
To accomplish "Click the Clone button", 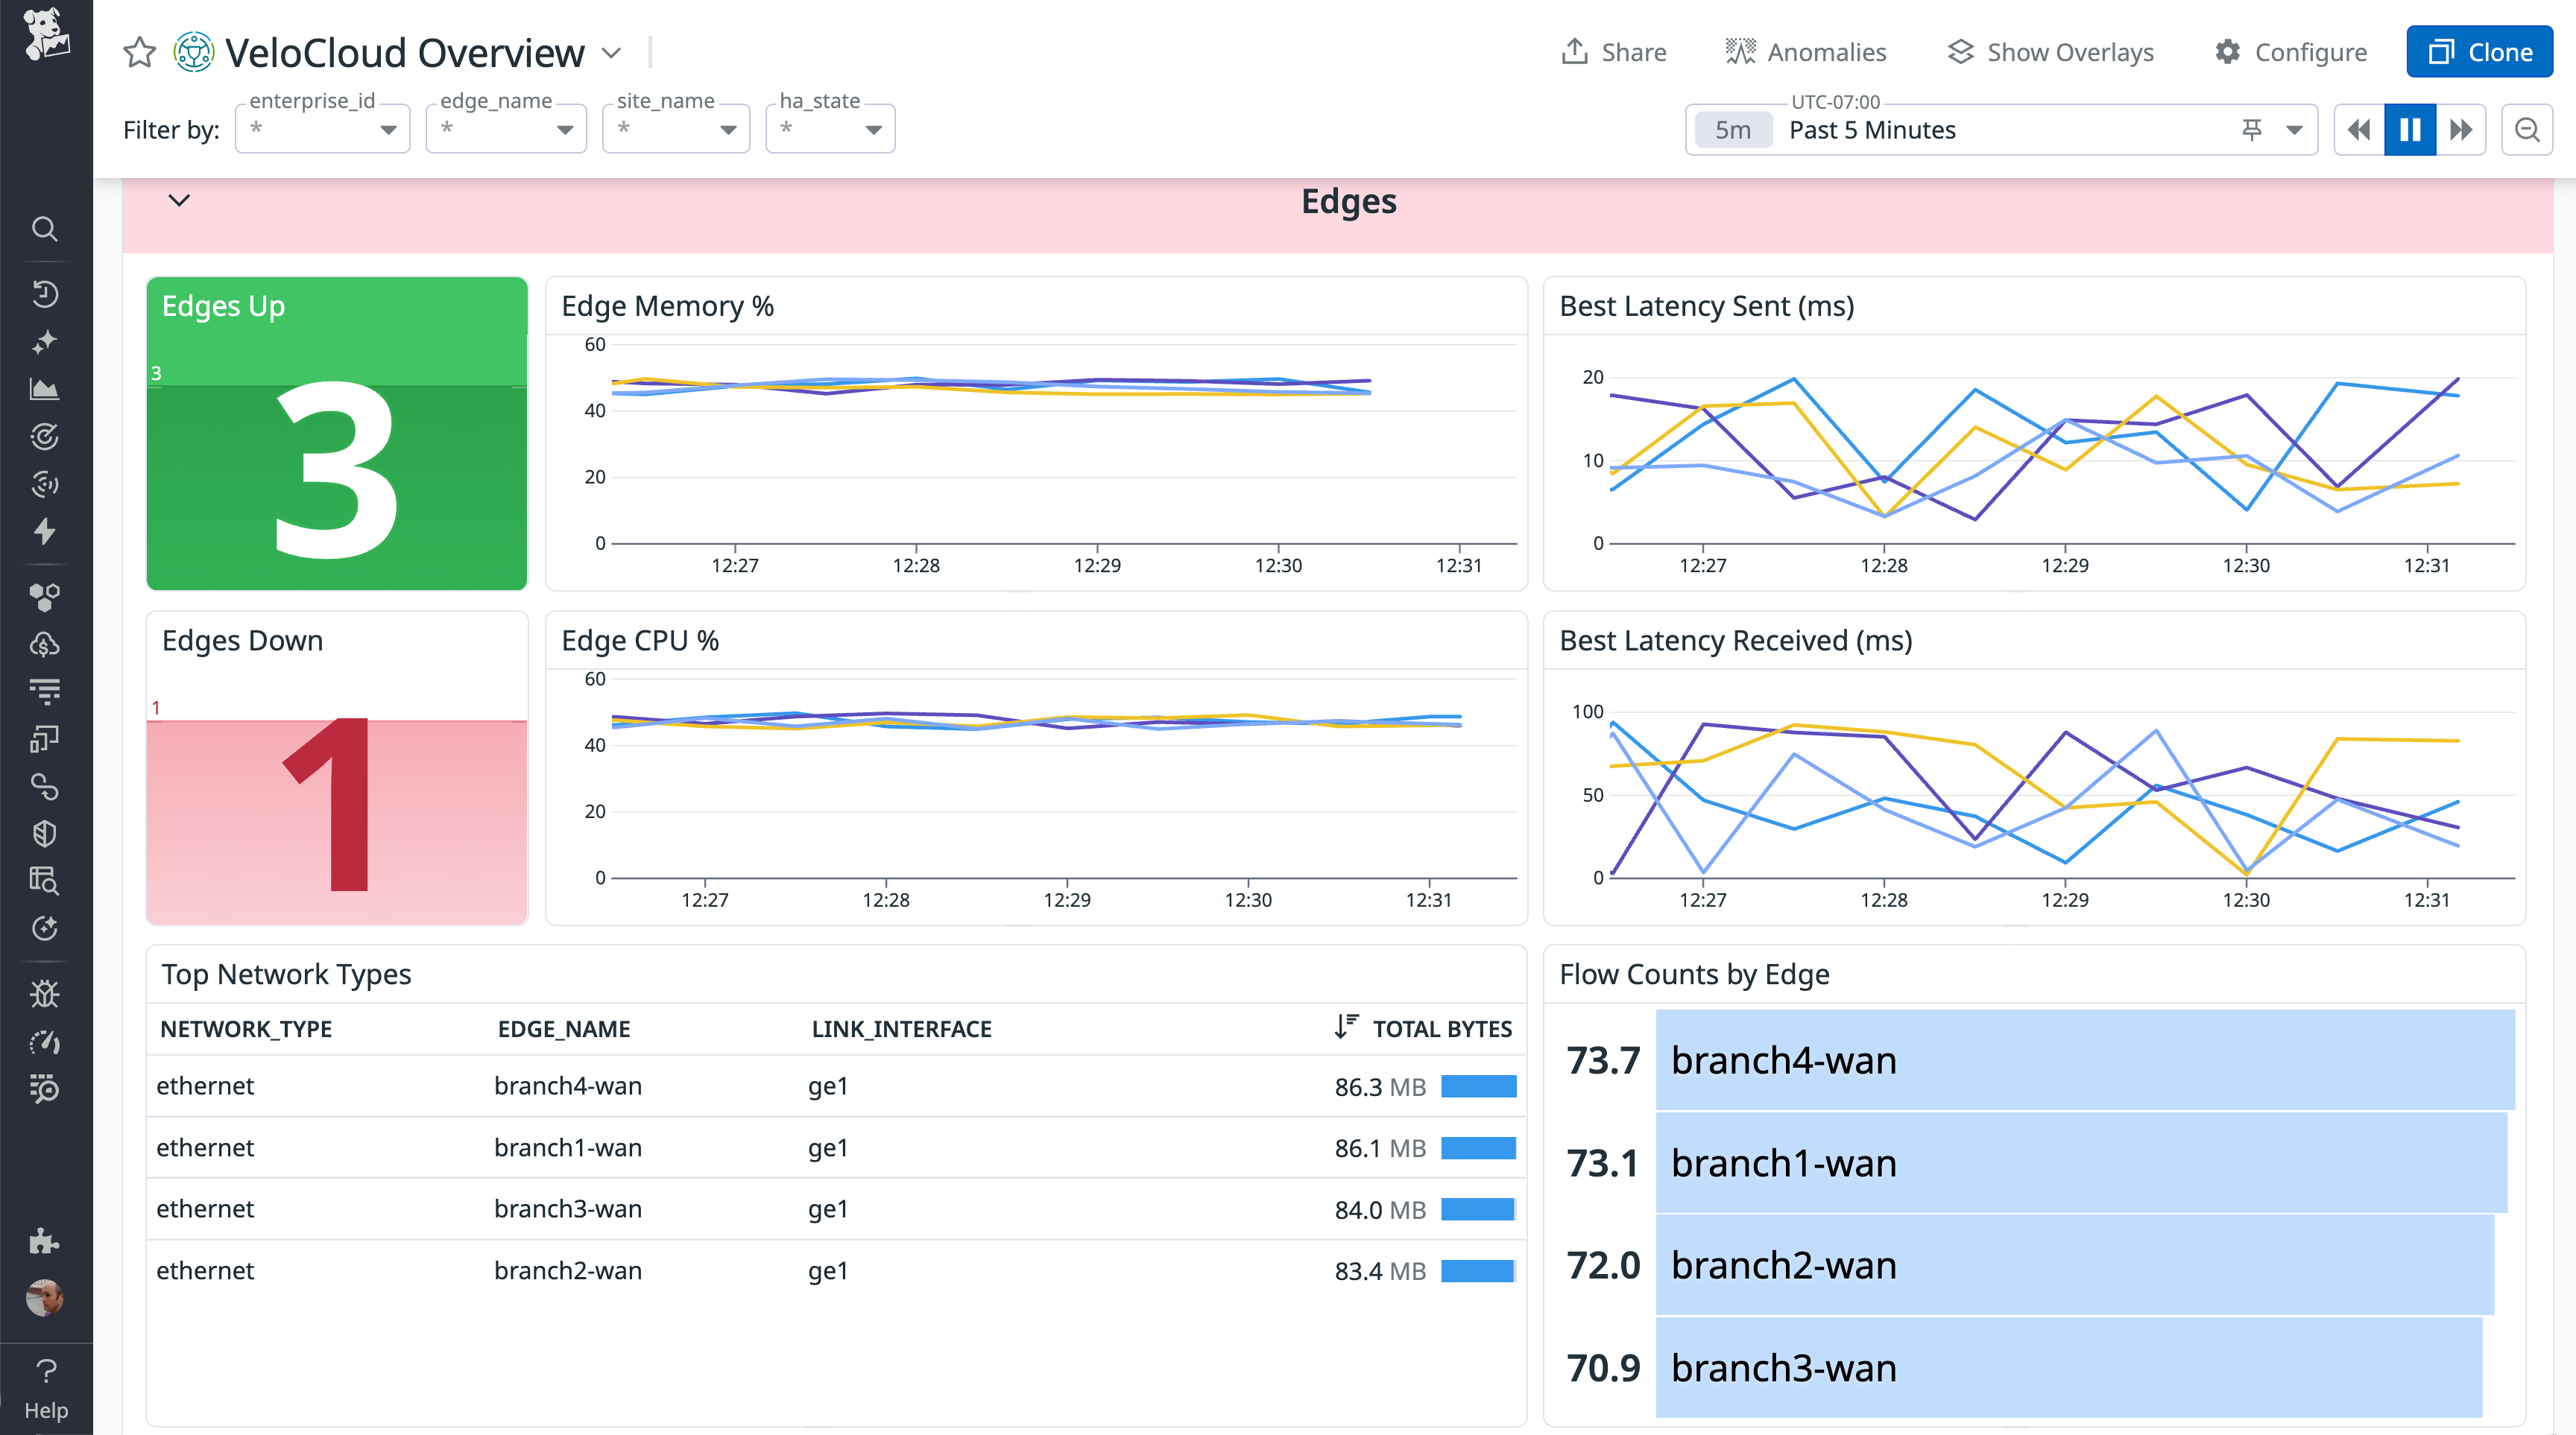I will (2478, 52).
